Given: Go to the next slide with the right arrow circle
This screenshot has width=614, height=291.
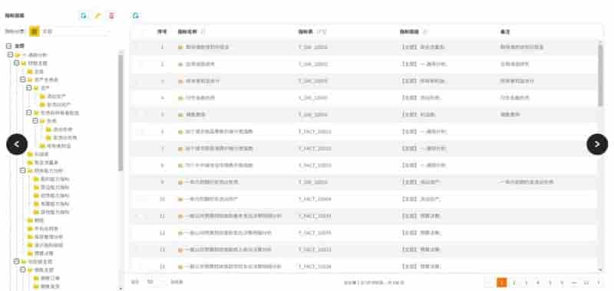Looking at the screenshot, I should [597, 144].
